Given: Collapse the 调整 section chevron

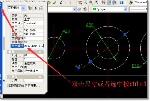Looking at the screenshot, I should [40, 52].
